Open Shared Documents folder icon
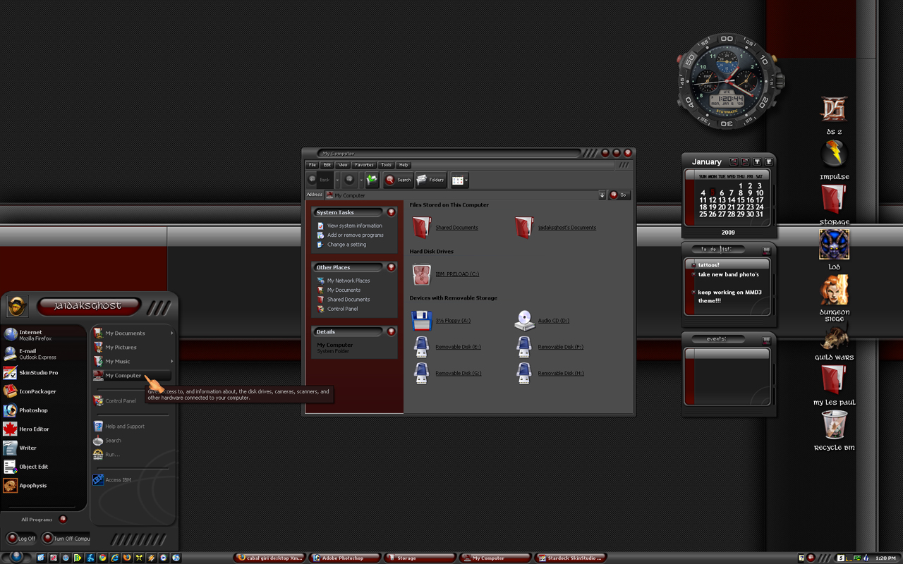This screenshot has width=903, height=564. point(421,227)
